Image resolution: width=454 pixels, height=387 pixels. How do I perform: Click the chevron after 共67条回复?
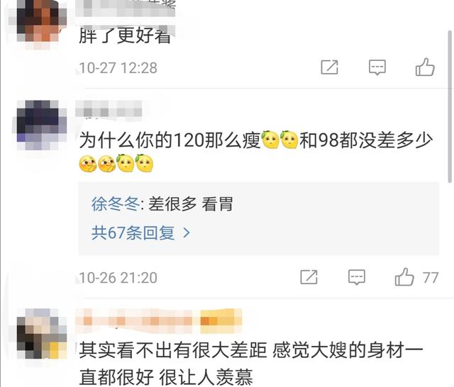point(187,232)
